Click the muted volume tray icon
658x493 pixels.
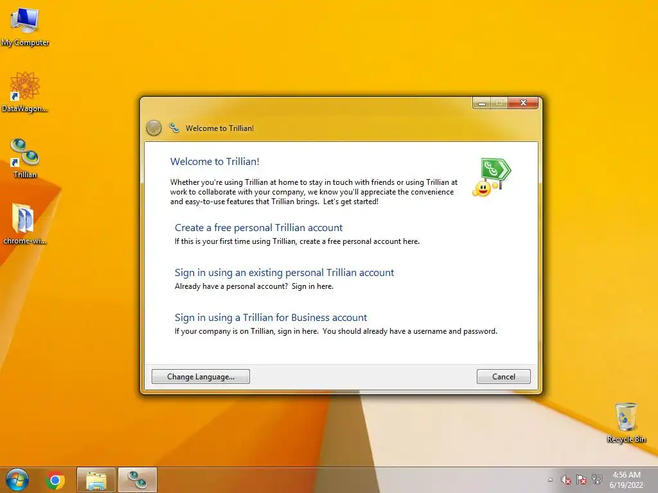565,480
